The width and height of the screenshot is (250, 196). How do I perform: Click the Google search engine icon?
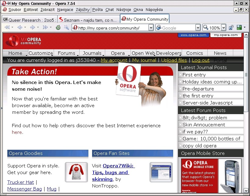159,28
